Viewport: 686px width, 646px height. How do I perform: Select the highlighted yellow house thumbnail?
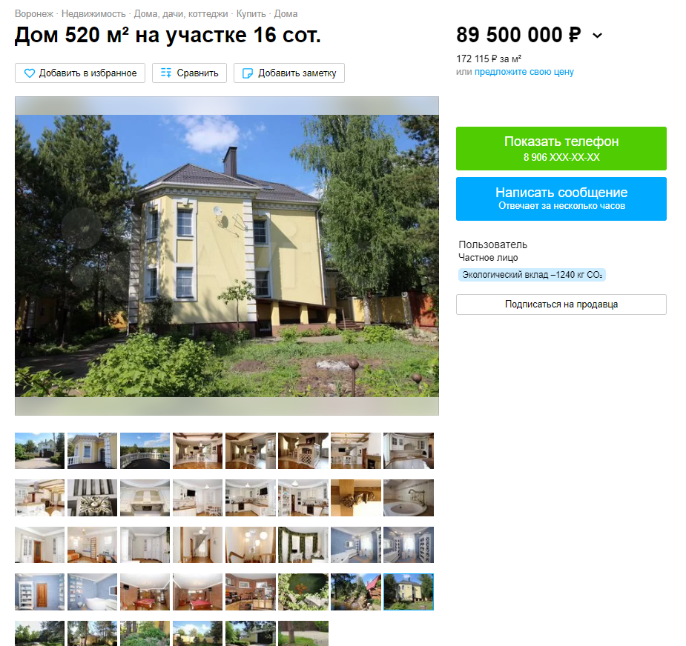pyautogui.click(x=408, y=592)
